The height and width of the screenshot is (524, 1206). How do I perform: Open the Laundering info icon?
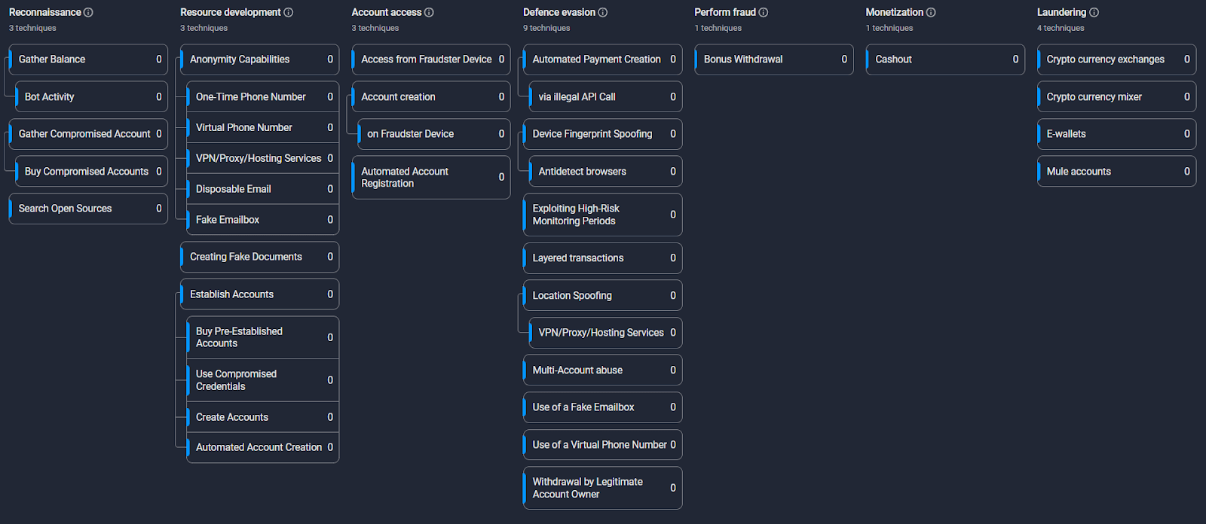1094,13
